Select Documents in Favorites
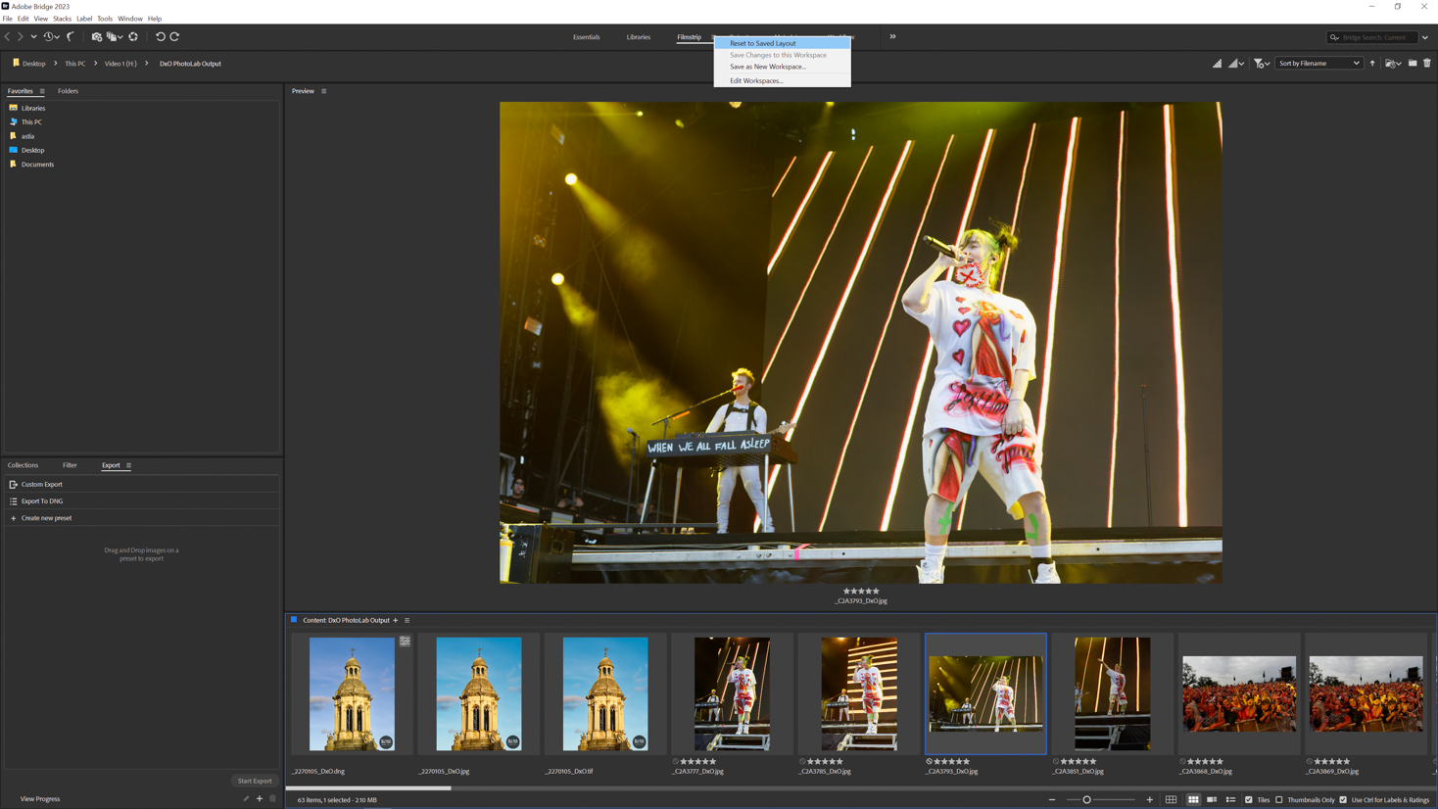The height and width of the screenshot is (809, 1438). [x=37, y=165]
